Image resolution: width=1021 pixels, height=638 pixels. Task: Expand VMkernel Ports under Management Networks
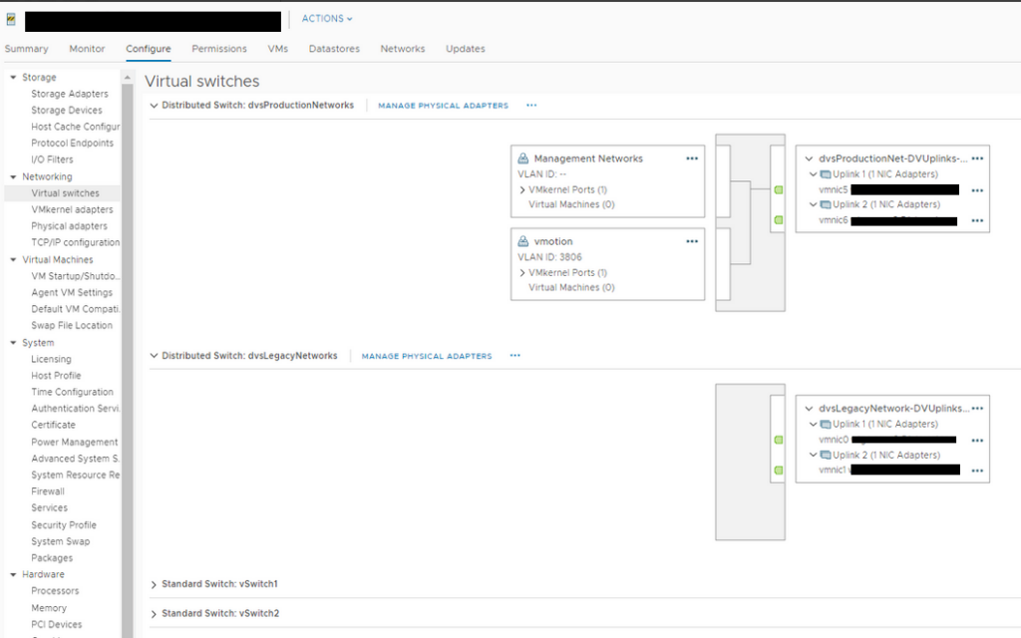(x=522, y=190)
